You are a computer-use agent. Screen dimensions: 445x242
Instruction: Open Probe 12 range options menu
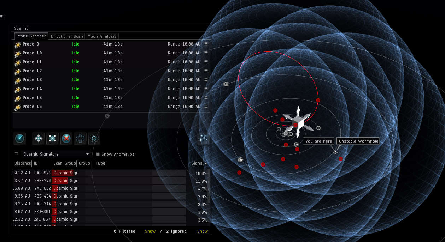[x=206, y=71]
